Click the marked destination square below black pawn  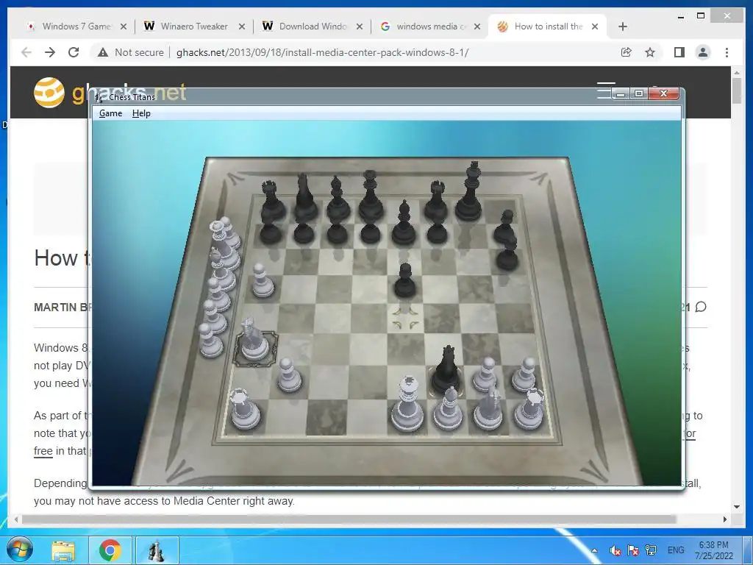tap(405, 318)
